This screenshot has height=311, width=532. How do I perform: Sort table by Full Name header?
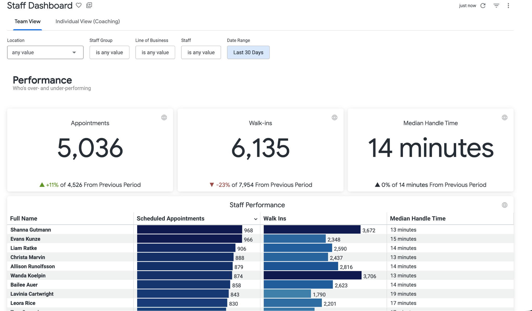click(24, 218)
